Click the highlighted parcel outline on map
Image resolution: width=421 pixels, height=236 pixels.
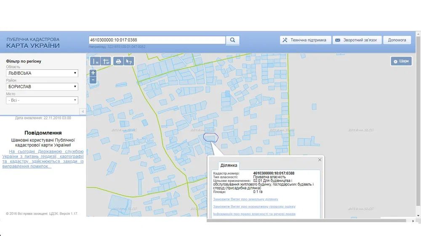210,137
